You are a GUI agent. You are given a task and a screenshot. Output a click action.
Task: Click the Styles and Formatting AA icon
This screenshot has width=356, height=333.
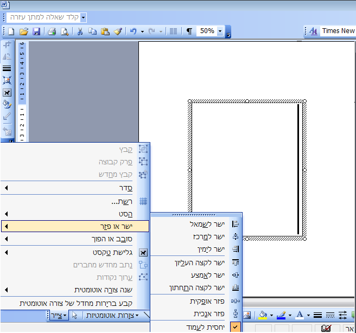(x=313, y=31)
